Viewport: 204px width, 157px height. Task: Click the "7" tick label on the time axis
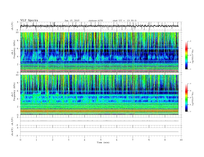coord(133,140)
